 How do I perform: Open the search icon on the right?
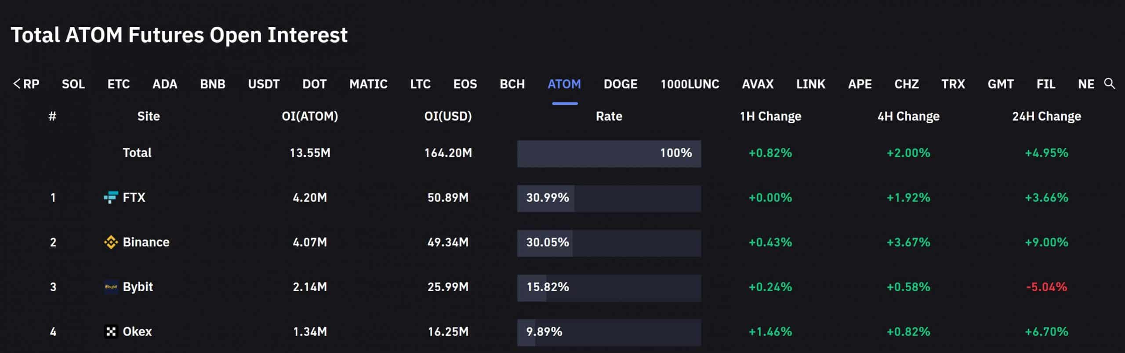click(x=1110, y=84)
